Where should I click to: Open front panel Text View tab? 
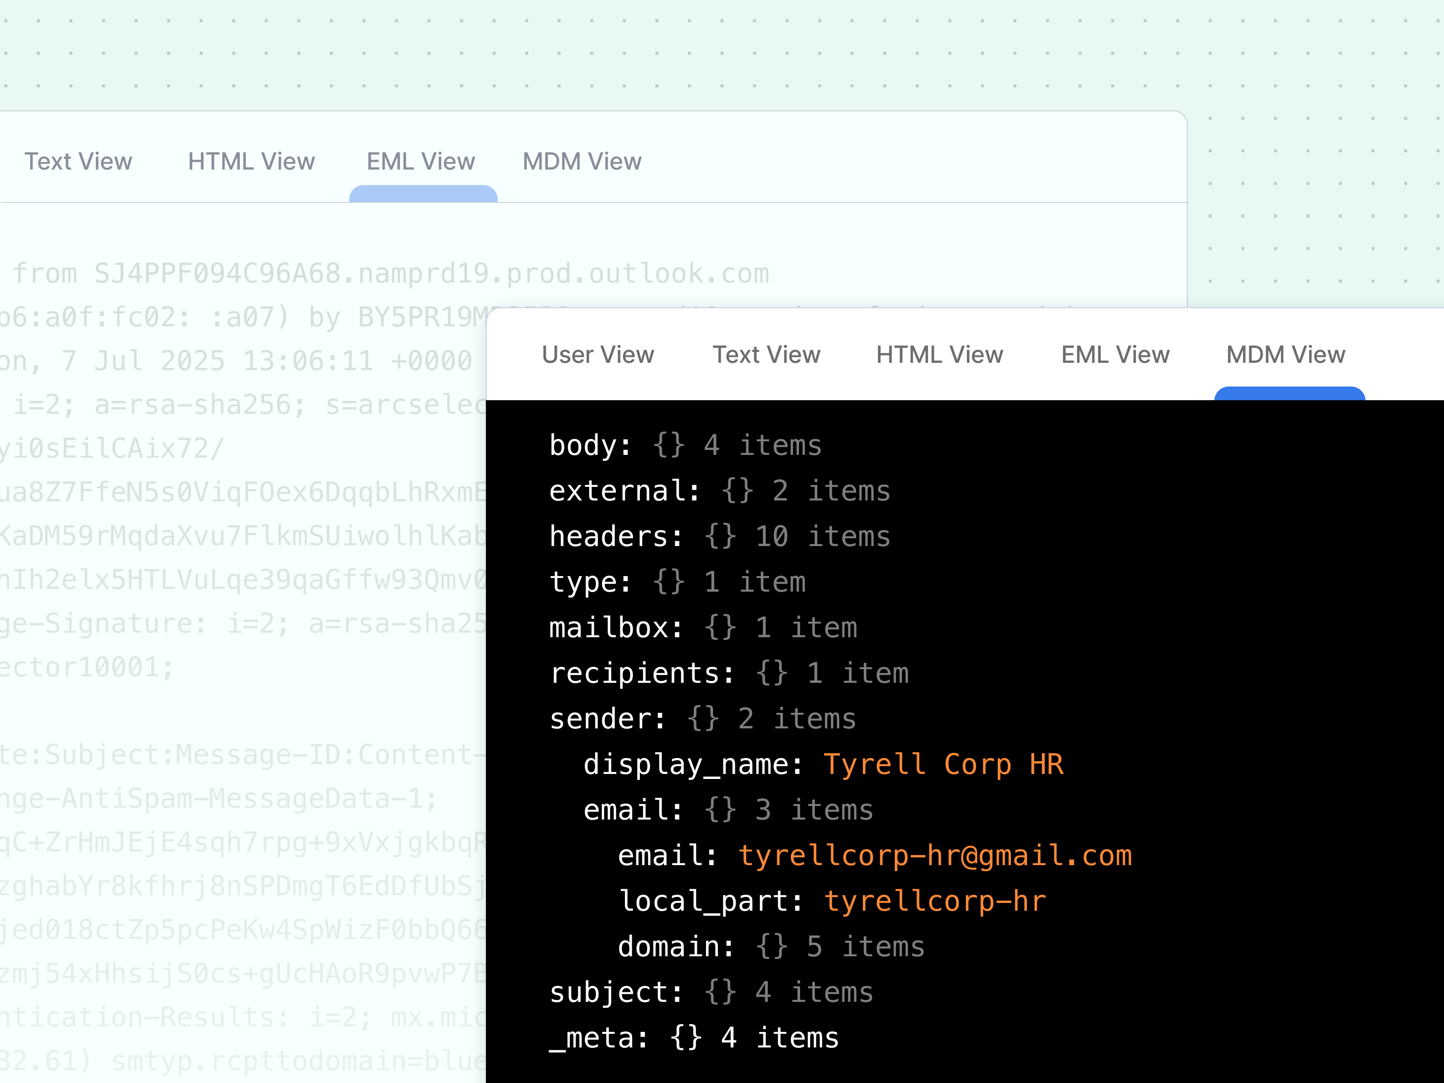(766, 355)
